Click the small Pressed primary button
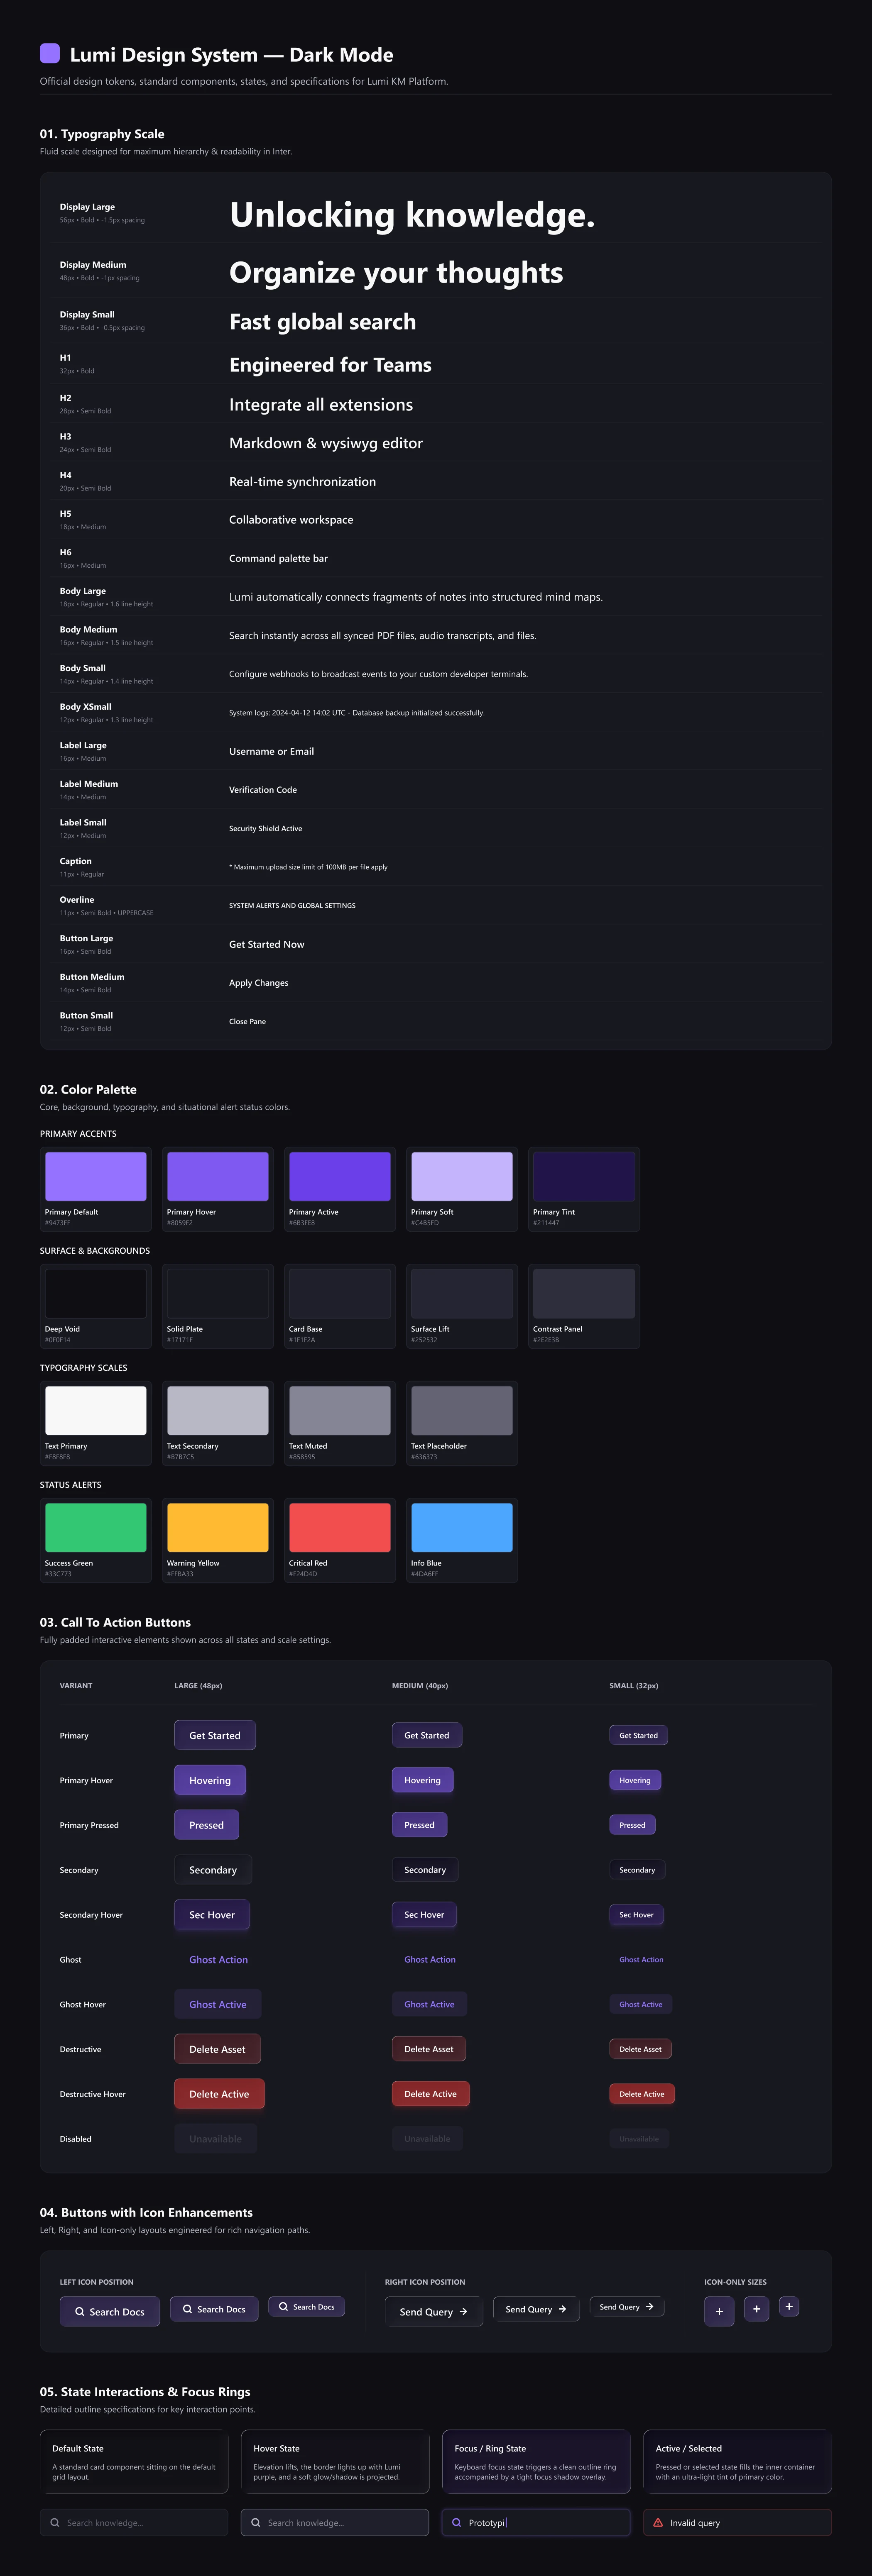This screenshot has height=2576, width=872. pos(632,1825)
